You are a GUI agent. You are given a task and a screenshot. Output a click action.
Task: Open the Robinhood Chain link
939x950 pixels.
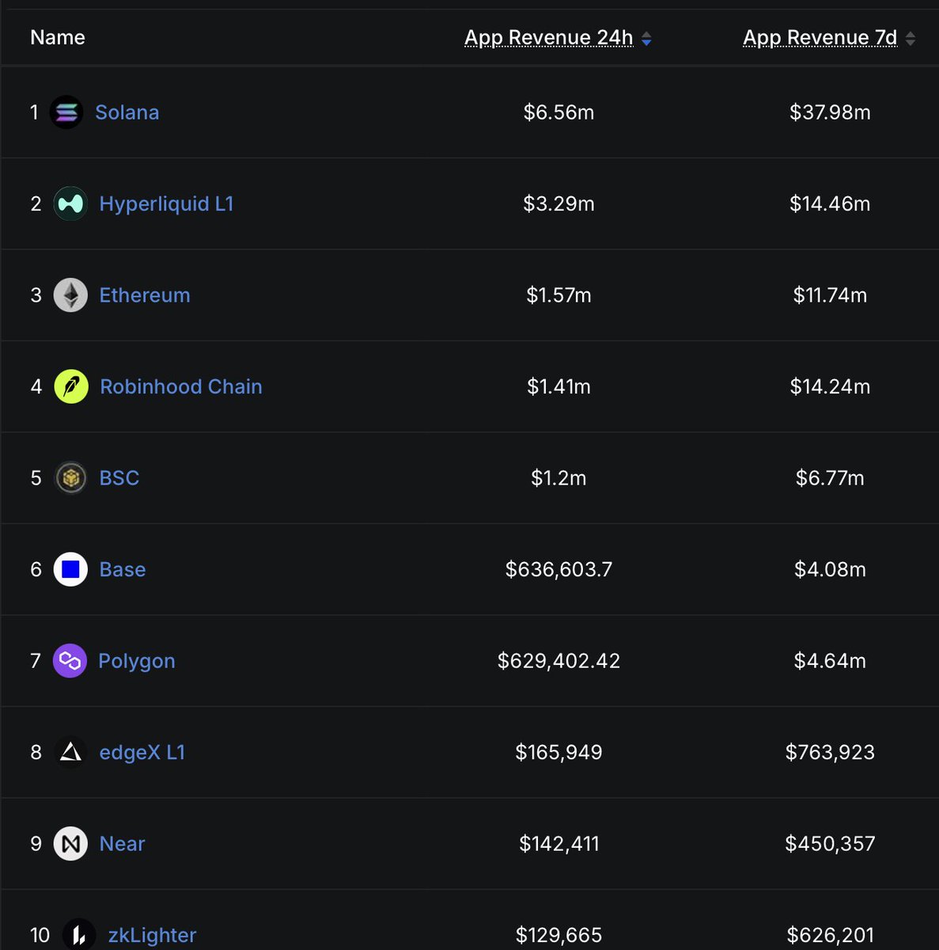point(181,386)
